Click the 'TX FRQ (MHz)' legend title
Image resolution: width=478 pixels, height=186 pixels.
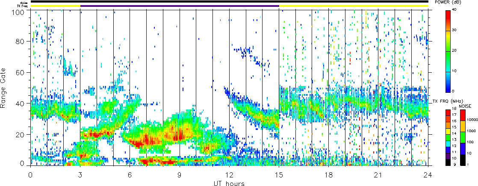click(x=448, y=101)
